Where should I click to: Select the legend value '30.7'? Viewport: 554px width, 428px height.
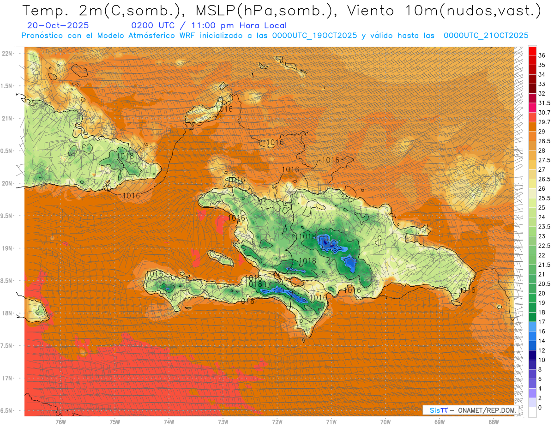pyautogui.click(x=544, y=113)
